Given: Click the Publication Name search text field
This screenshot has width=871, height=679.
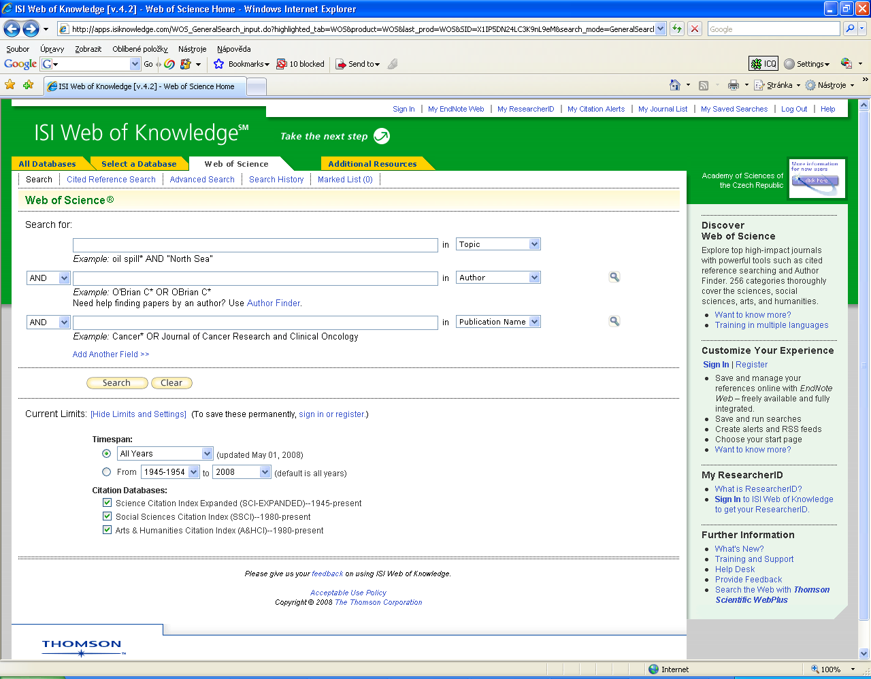Looking at the screenshot, I should 255,322.
